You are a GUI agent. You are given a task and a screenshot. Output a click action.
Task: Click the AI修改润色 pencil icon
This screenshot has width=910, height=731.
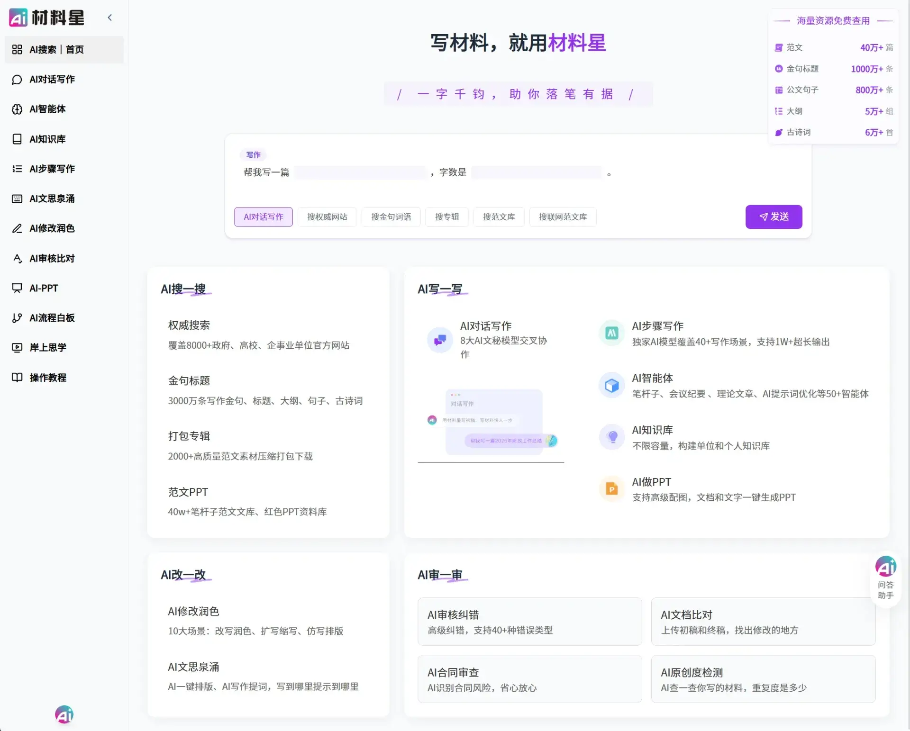point(17,228)
